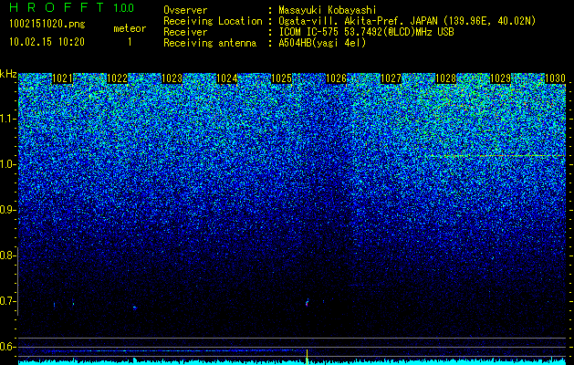Click the 1028 time marker
Image resolution: width=574 pixels, height=365 pixels.
446,78
